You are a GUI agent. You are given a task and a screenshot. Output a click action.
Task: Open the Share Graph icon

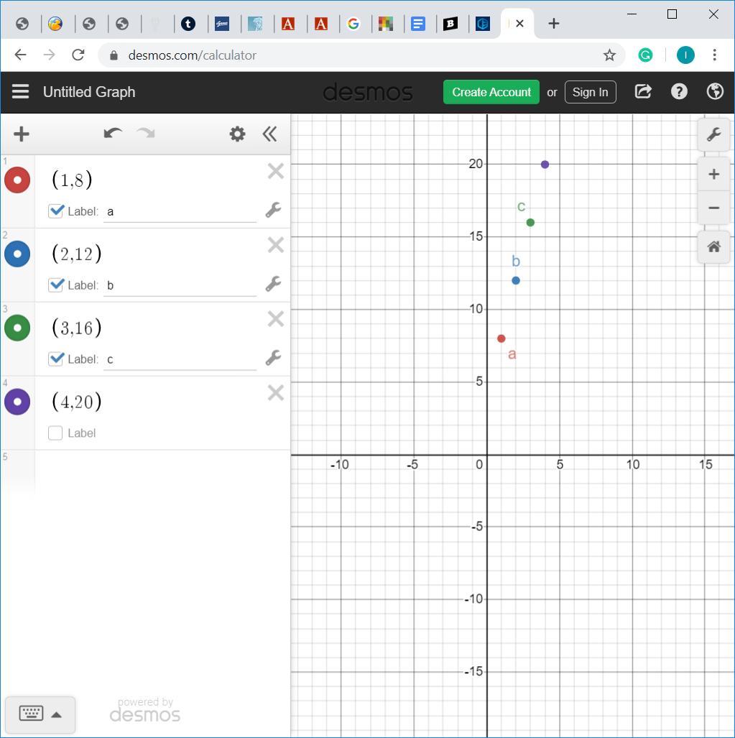tap(643, 91)
